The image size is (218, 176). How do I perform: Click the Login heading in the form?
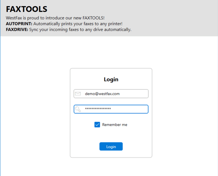(x=111, y=79)
